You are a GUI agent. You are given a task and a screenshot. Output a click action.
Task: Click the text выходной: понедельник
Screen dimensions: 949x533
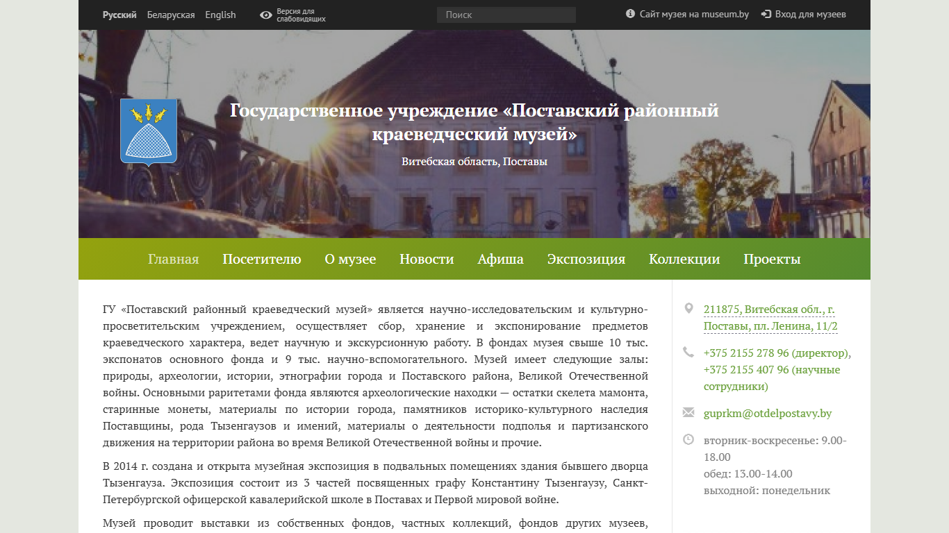tap(767, 491)
